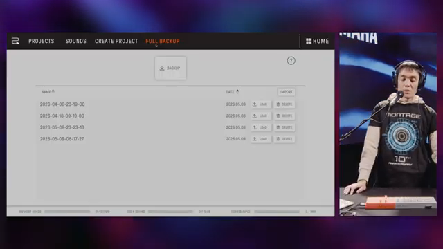
Task: Switch to the SOUNDS tab
Action: [76, 41]
